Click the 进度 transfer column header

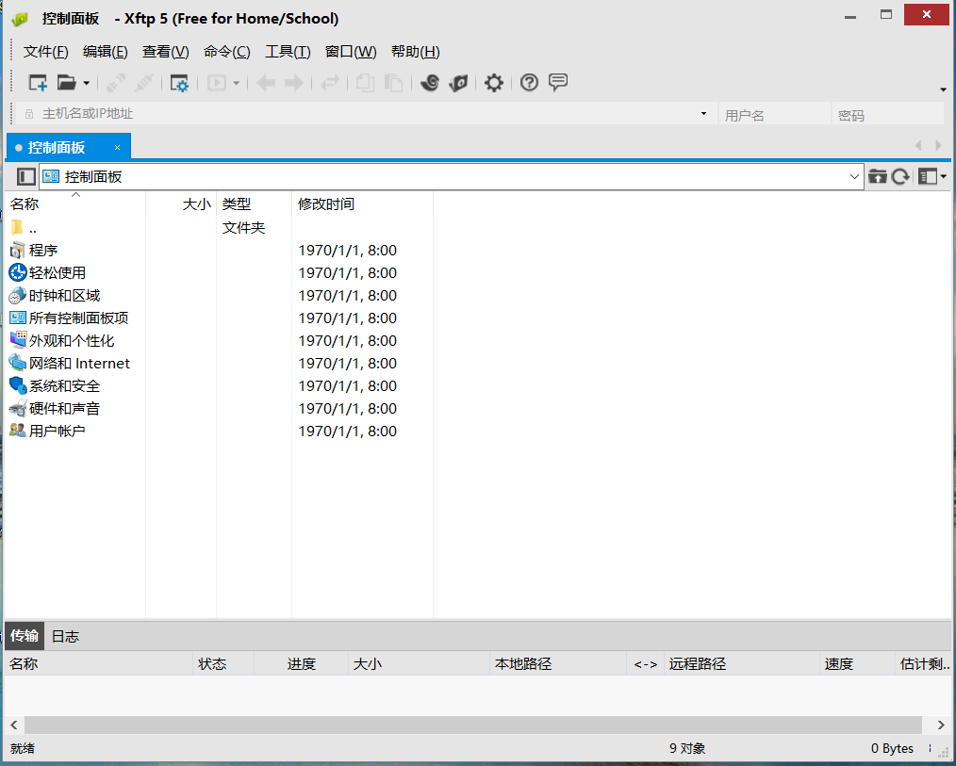[x=301, y=663]
